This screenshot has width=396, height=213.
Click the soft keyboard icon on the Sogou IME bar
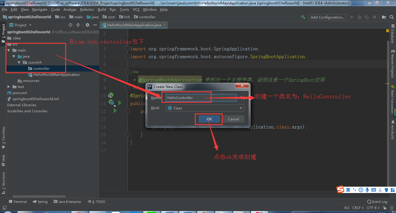click(x=374, y=190)
